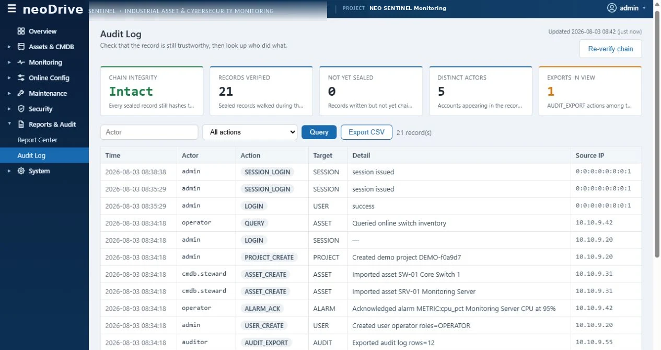
Task: Open the All actions dropdown
Action: pos(250,132)
